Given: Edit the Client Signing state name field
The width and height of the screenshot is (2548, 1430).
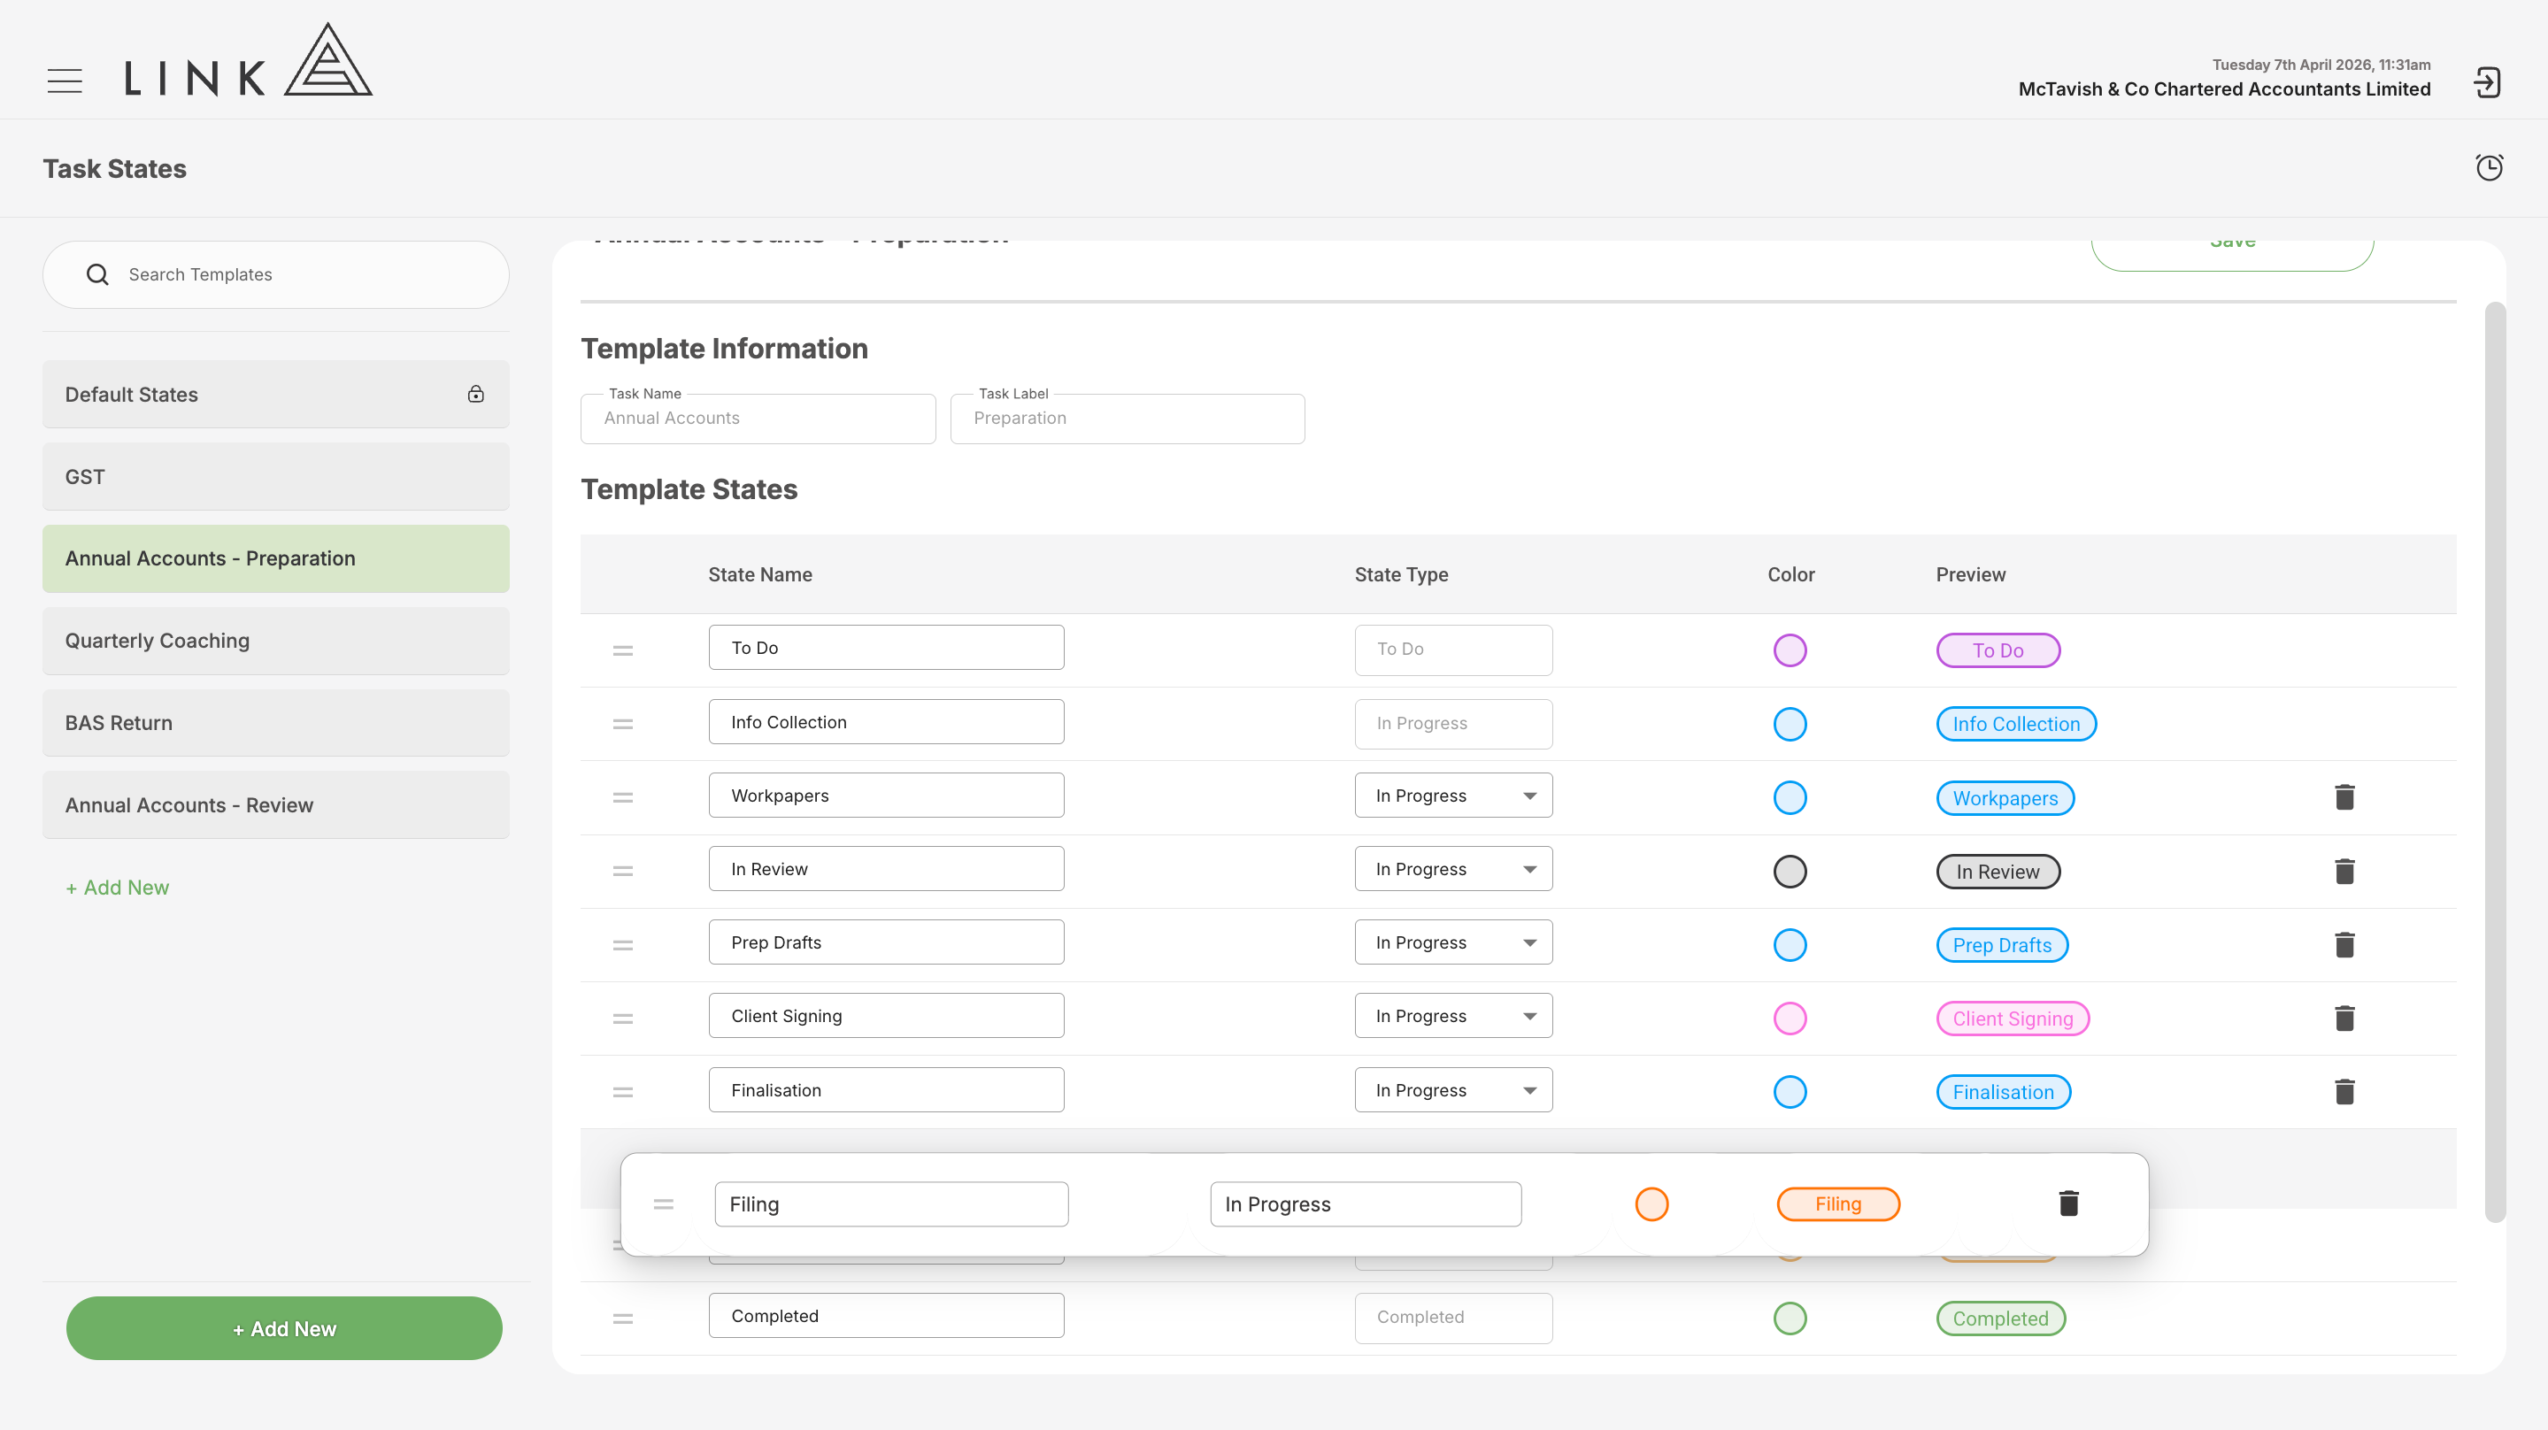Looking at the screenshot, I should pyautogui.click(x=886, y=1016).
